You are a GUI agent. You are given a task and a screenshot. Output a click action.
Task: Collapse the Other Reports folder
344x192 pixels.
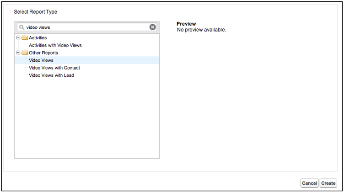pos(18,53)
